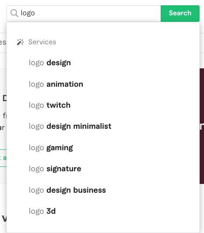
Task: Click the green Search button
Action: tap(180, 14)
